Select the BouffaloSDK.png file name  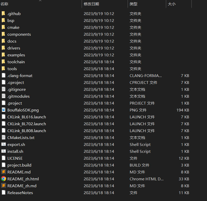(x=23, y=110)
